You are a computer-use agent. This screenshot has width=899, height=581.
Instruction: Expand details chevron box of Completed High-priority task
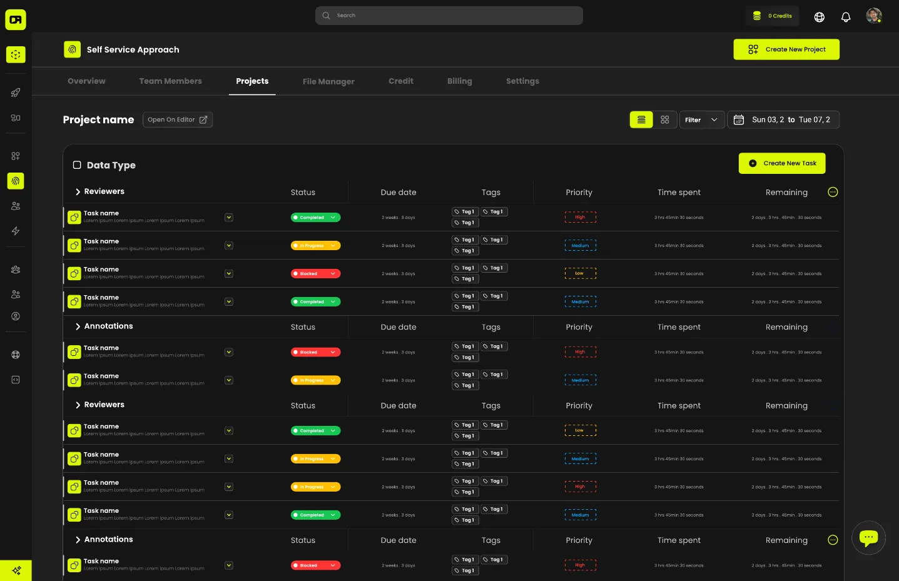(229, 218)
